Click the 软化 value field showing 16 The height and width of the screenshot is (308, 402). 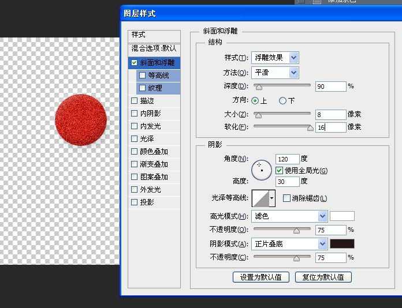(x=331, y=127)
